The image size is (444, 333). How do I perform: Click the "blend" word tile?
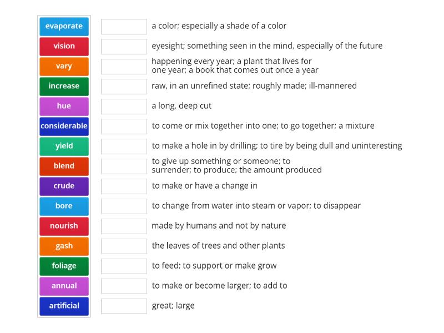point(64,166)
